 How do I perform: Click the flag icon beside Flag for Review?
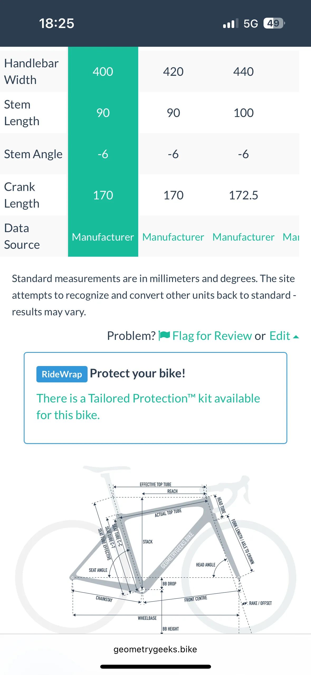(164, 336)
